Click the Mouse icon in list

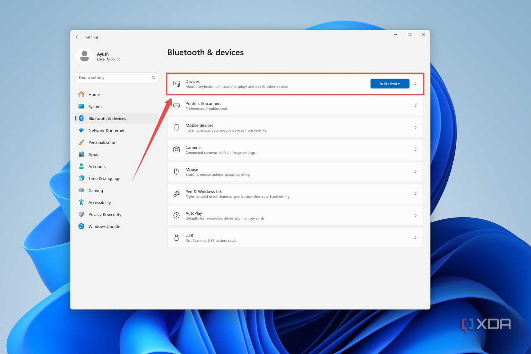pyautogui.click(x=176, y=172)
